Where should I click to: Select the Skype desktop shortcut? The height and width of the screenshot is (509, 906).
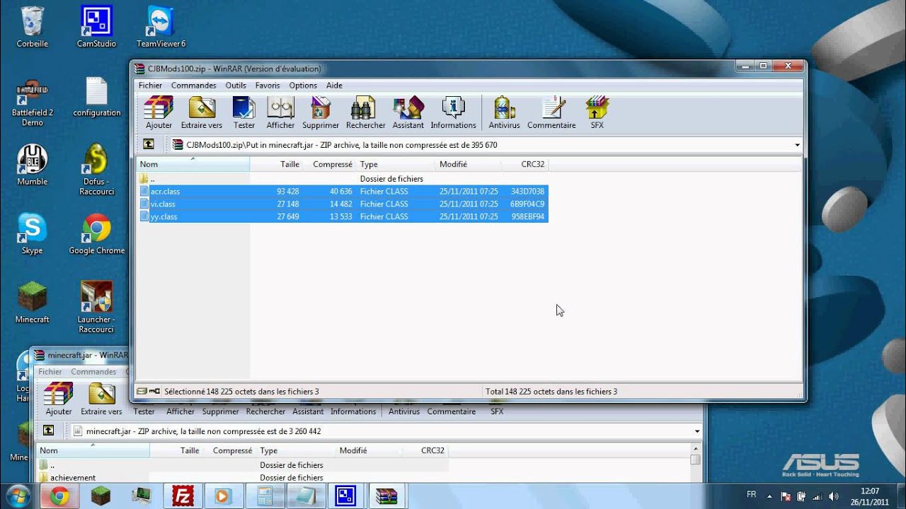coord(32,234)
